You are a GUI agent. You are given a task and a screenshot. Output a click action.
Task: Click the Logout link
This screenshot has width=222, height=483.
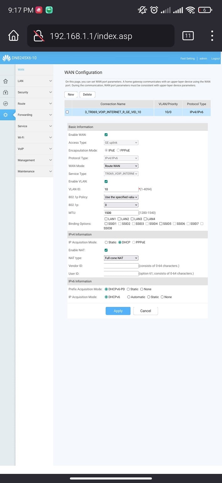tap(215, 58)
